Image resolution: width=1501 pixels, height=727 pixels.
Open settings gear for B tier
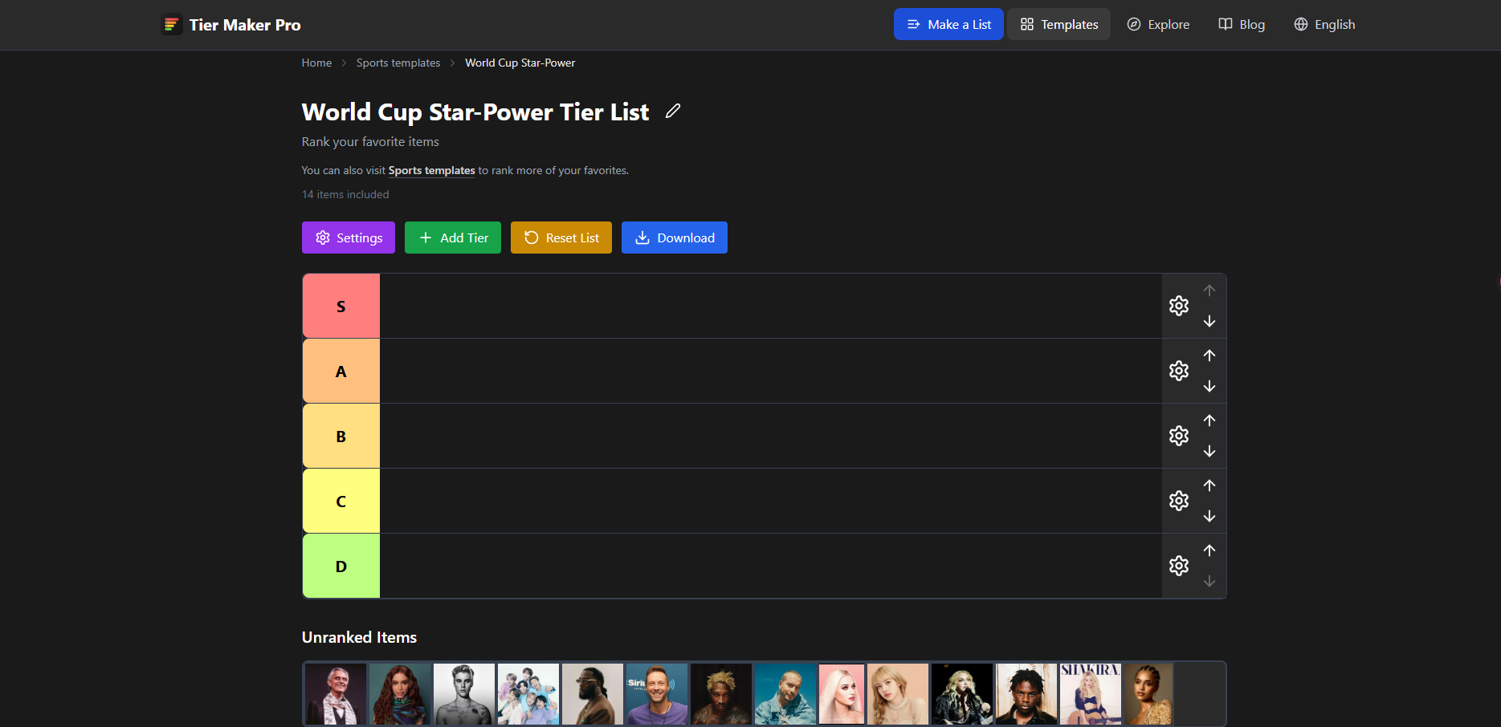coord(1179,436)
